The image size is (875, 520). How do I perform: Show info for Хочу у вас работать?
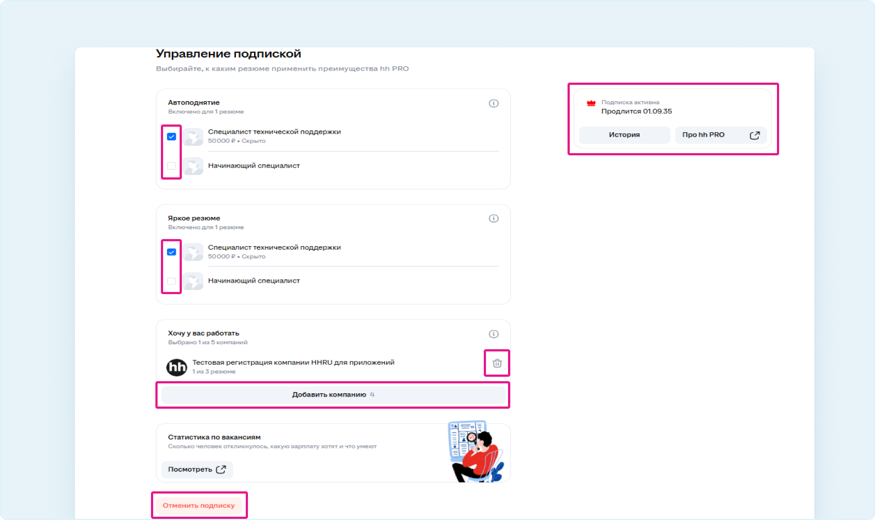494,334
